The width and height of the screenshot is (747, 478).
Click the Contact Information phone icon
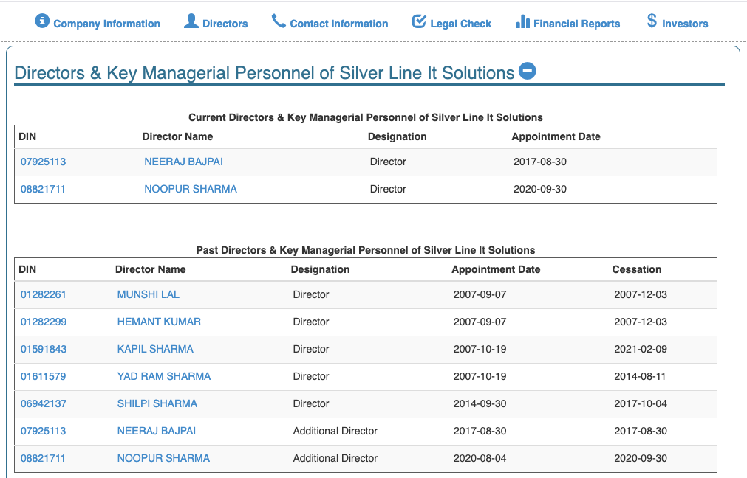[279, 21]
